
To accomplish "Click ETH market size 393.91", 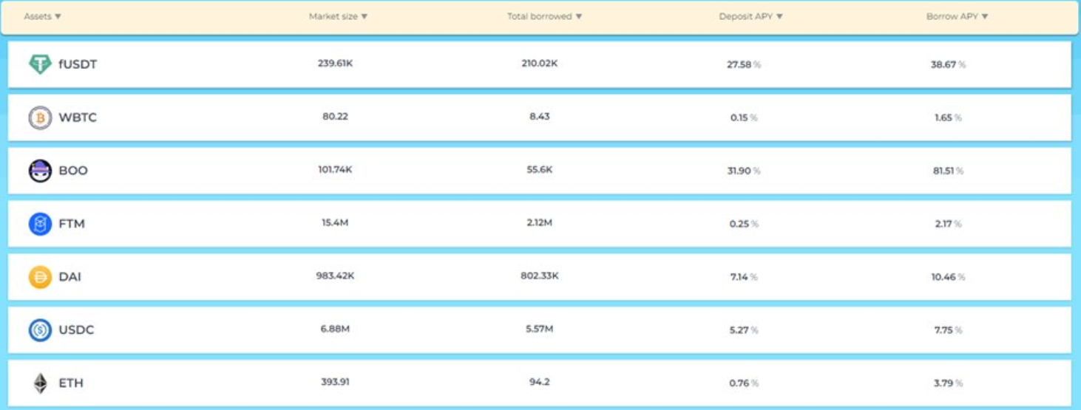I will click(335, 383).
